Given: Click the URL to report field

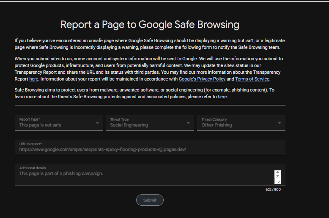Looking at the screenshot, I should point(150,147).
